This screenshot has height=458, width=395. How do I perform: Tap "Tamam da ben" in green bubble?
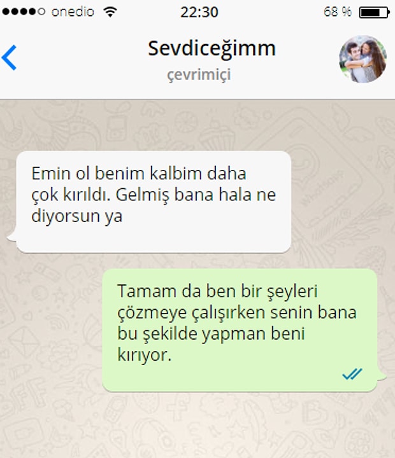[x=175, y=291]
